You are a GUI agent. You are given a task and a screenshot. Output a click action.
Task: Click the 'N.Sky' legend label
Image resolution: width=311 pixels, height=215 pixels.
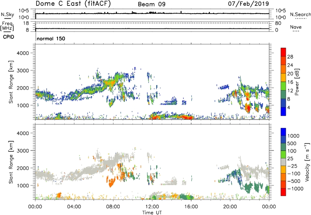pos(7,14)
